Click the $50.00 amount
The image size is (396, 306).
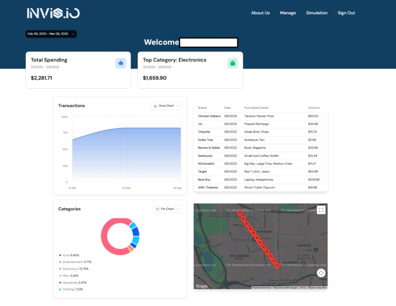pos(313,116)
